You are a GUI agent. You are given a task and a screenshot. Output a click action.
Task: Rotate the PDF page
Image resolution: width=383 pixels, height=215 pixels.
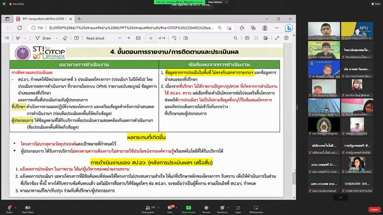pos(174,38)
